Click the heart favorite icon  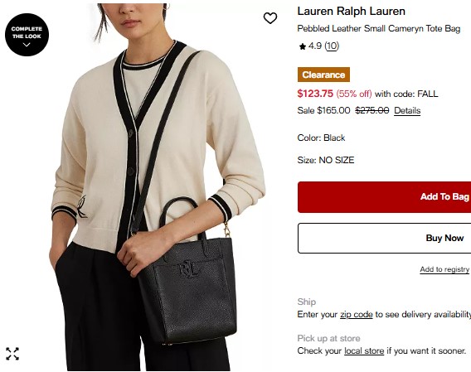[x=270, y=18]
